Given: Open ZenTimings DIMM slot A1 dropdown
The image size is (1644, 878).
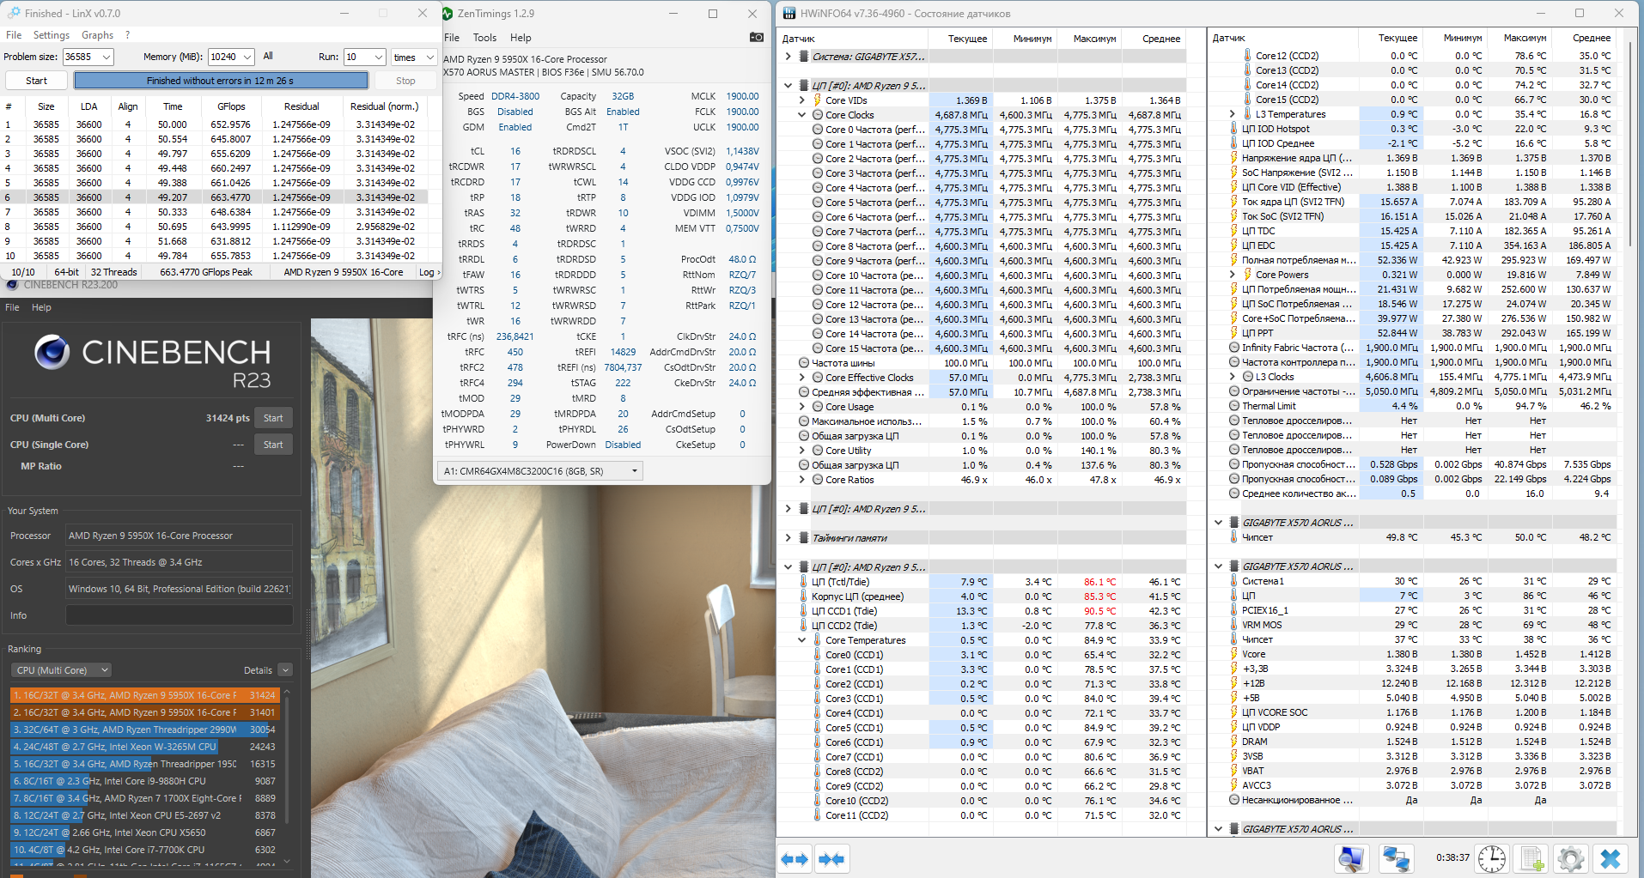Looking at the screenshot, I should click(x=540, y=471).
